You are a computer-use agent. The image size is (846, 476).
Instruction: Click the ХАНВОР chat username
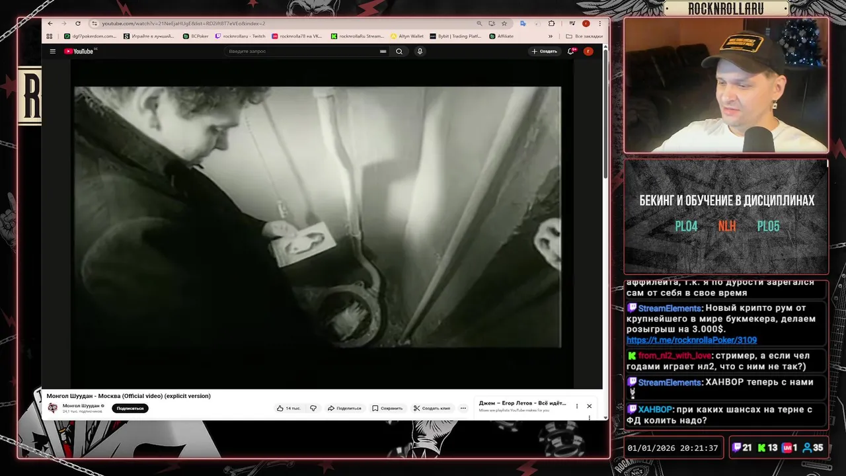point(655,409)
